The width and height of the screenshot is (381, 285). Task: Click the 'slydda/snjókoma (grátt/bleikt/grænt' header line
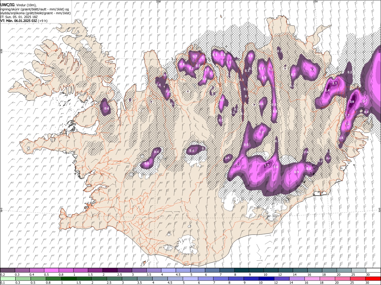tap(35, 13)
